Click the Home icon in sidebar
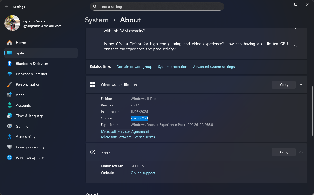 coord(10,43)
